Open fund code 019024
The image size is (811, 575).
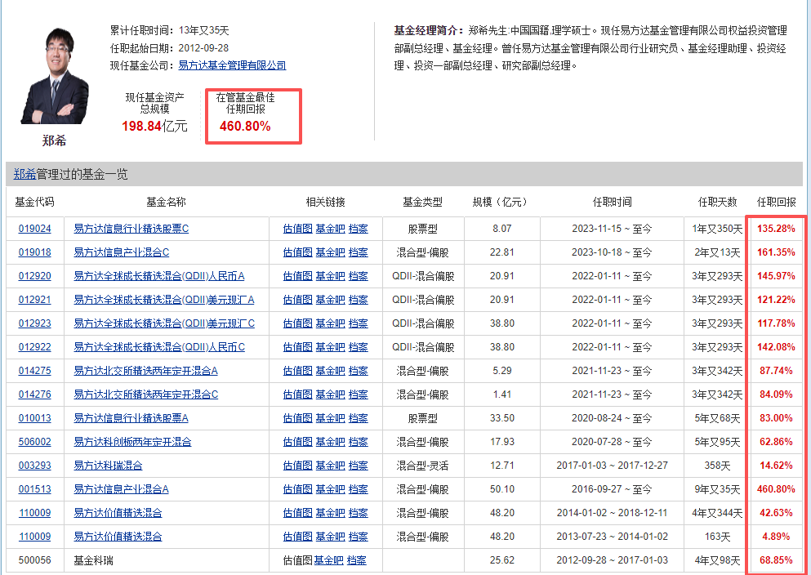(x=34, y=229)
